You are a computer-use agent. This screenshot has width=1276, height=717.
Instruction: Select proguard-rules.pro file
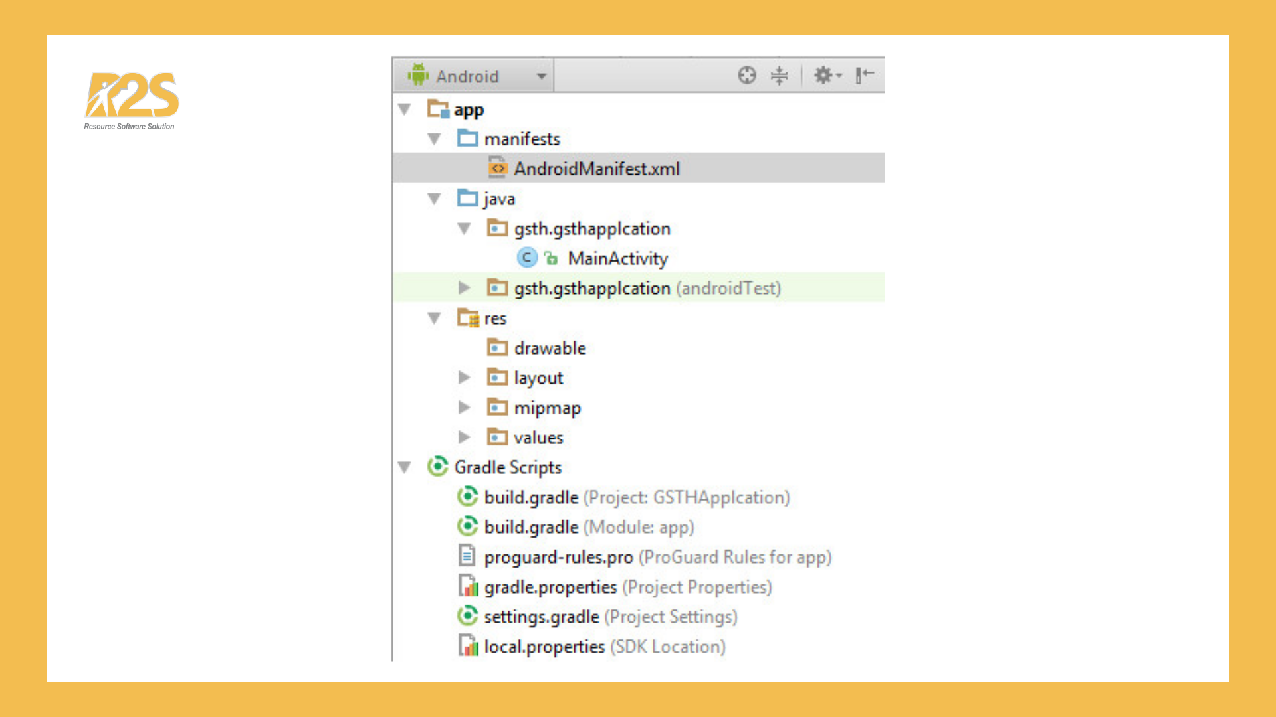pos(558,557)
